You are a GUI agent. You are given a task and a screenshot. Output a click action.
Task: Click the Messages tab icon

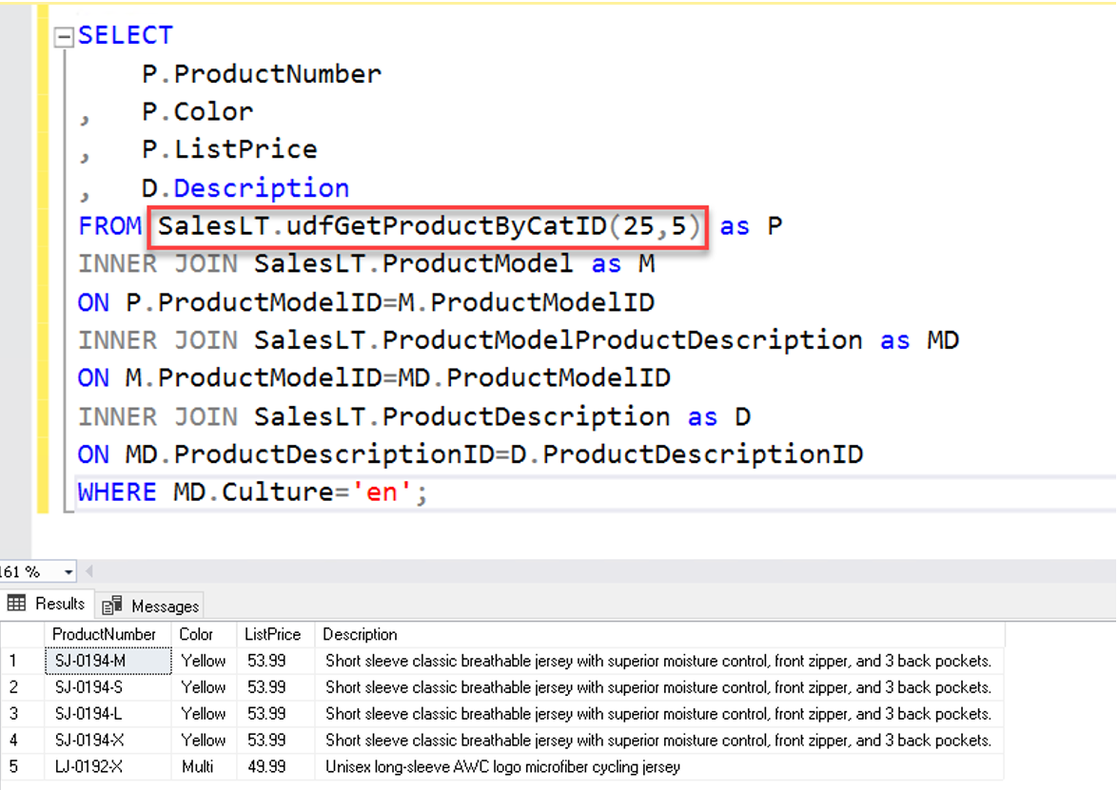(113, 606)
